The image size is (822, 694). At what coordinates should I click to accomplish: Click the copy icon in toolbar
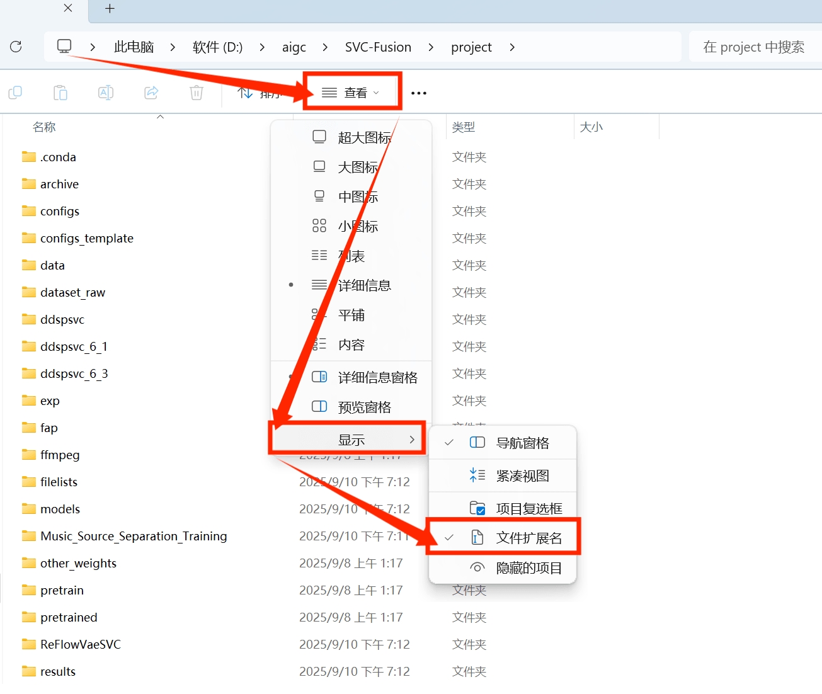pos(15,93)
